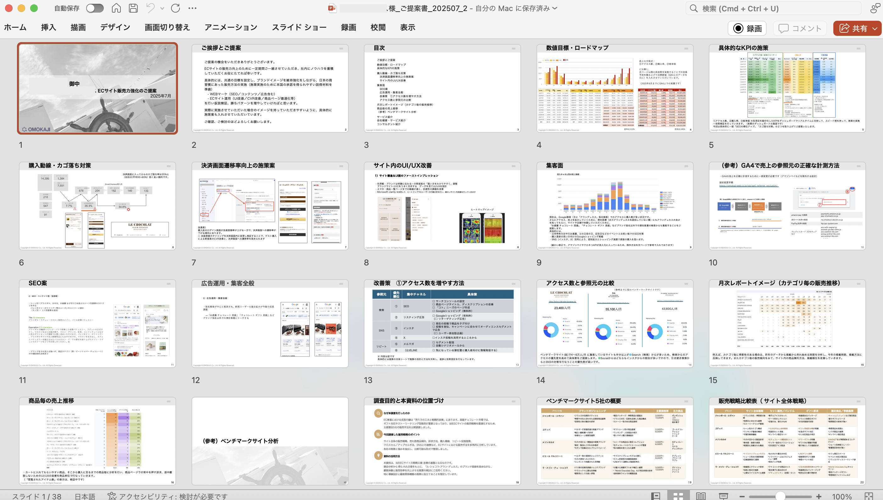Expand file name save-location chevron in title
This screenshot has width=883, height=500.
point(555,8)
